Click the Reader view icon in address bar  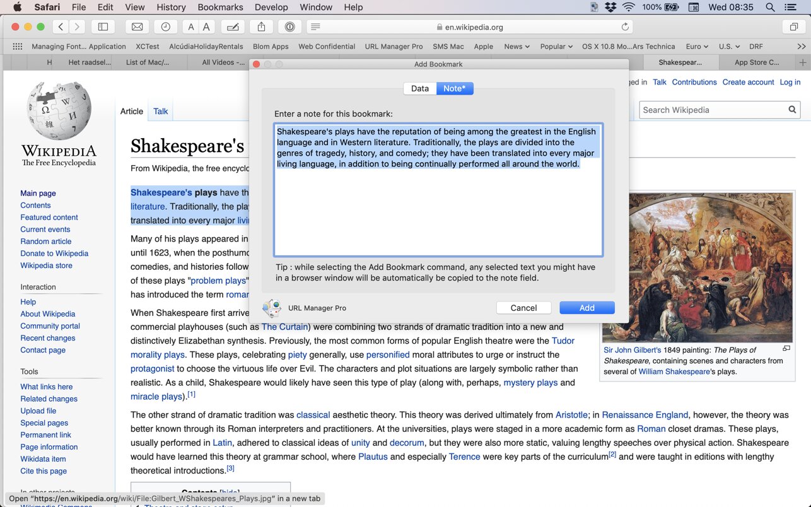coord(316,27)
